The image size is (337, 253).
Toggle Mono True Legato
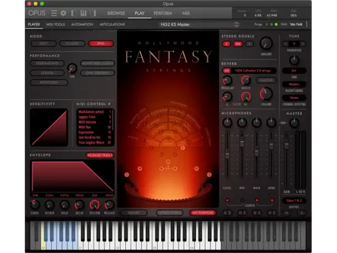tap(98, 63)
